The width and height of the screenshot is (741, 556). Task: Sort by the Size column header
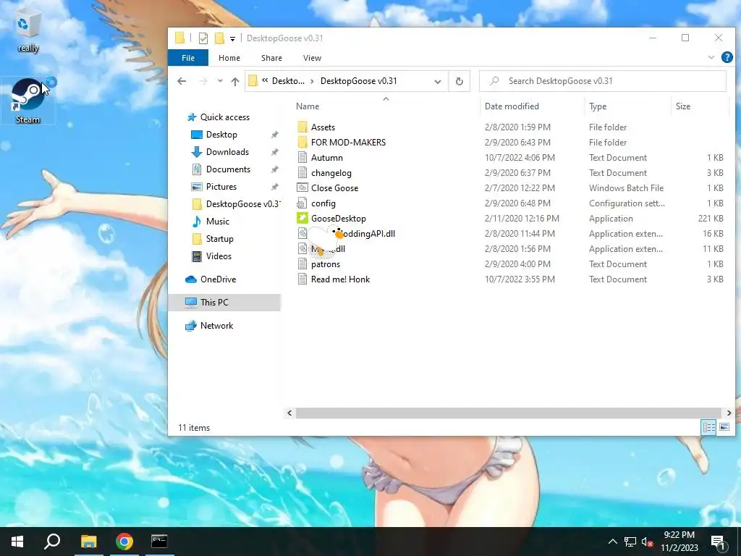coord(683,106)
